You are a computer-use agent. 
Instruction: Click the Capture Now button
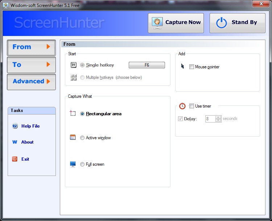(x=176, y=23)
